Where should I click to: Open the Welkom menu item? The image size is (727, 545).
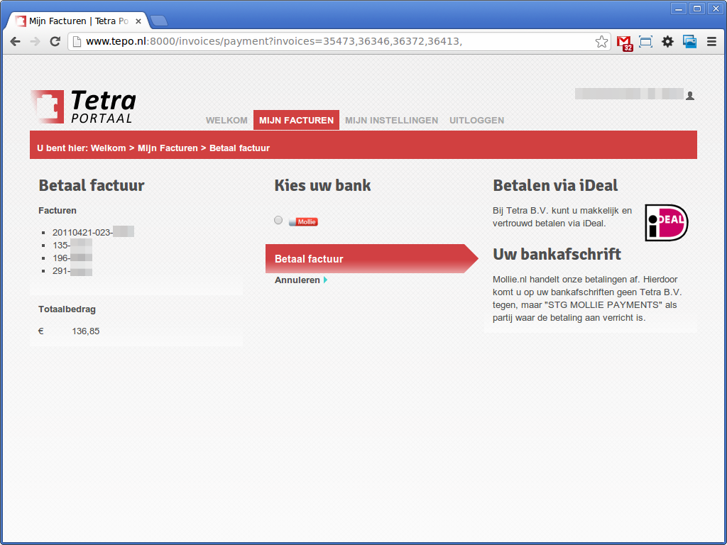click(226, 121)
